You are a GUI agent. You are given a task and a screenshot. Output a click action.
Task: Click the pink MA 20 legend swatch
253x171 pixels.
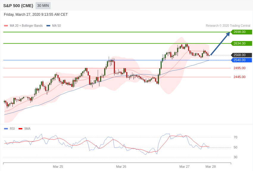pyautogui.click(x=6, y=26)
